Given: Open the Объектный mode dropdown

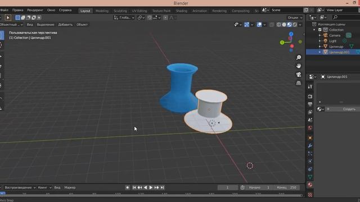Looking at the screenshot, I should click(x=11, y=25).
